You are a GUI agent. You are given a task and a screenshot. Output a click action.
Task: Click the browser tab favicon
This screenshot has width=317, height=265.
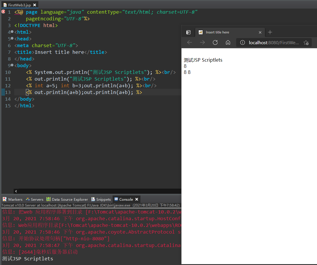(201, 32)
